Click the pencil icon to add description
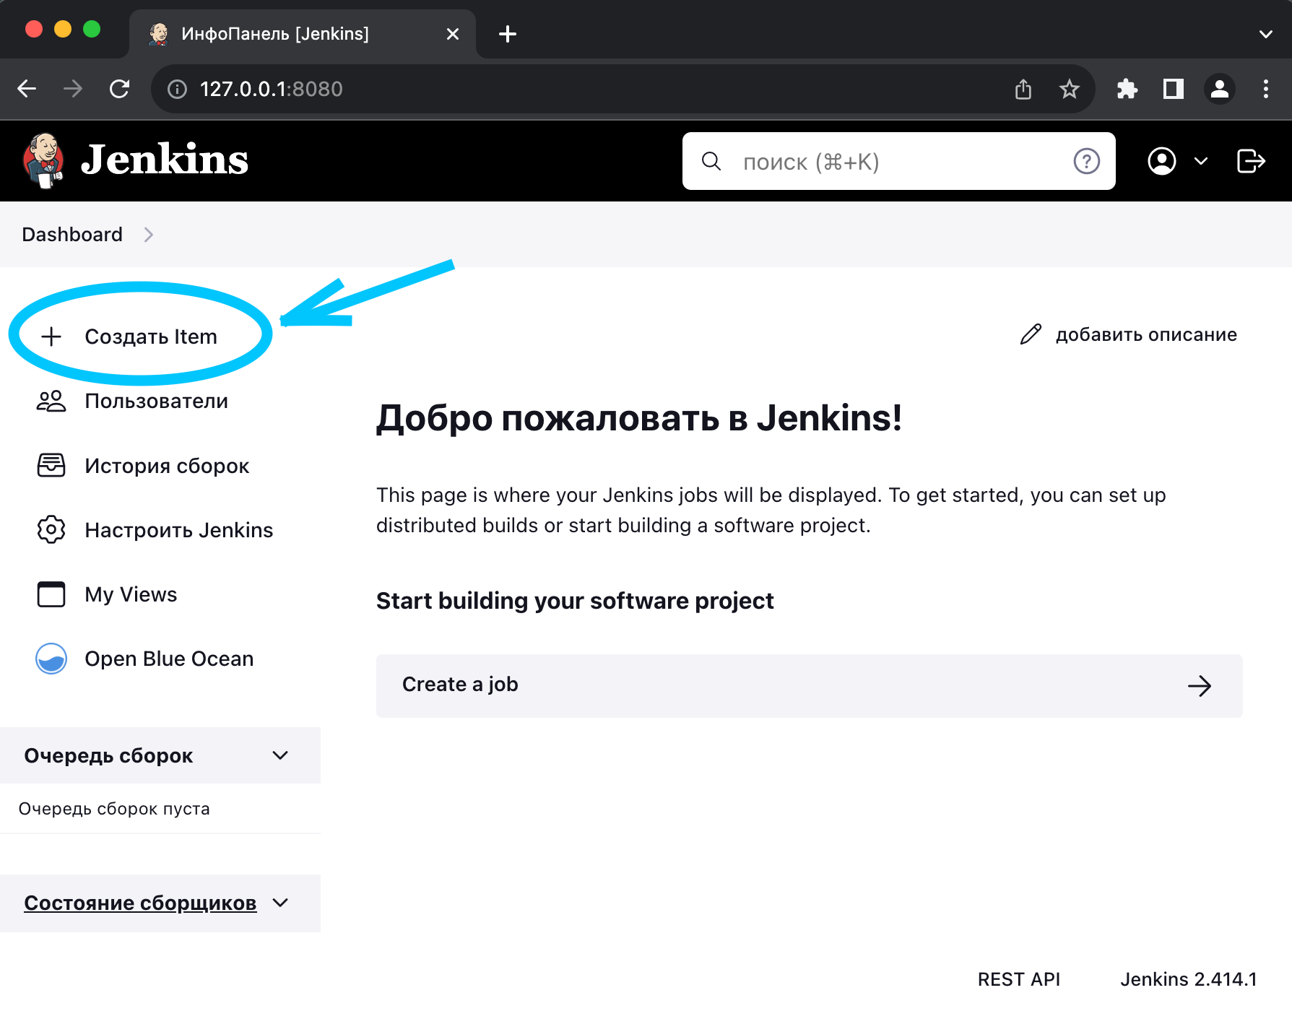The image size is (1292, 1011). coord(1031,334)
